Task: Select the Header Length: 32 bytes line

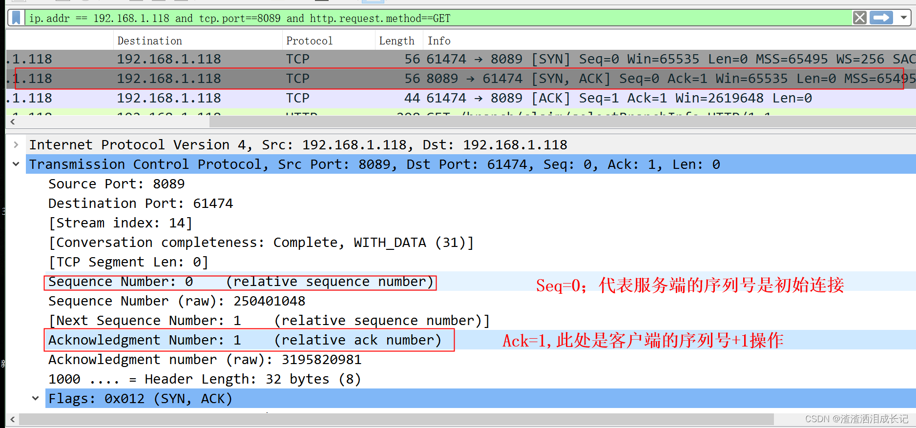Action: [205, 379]
